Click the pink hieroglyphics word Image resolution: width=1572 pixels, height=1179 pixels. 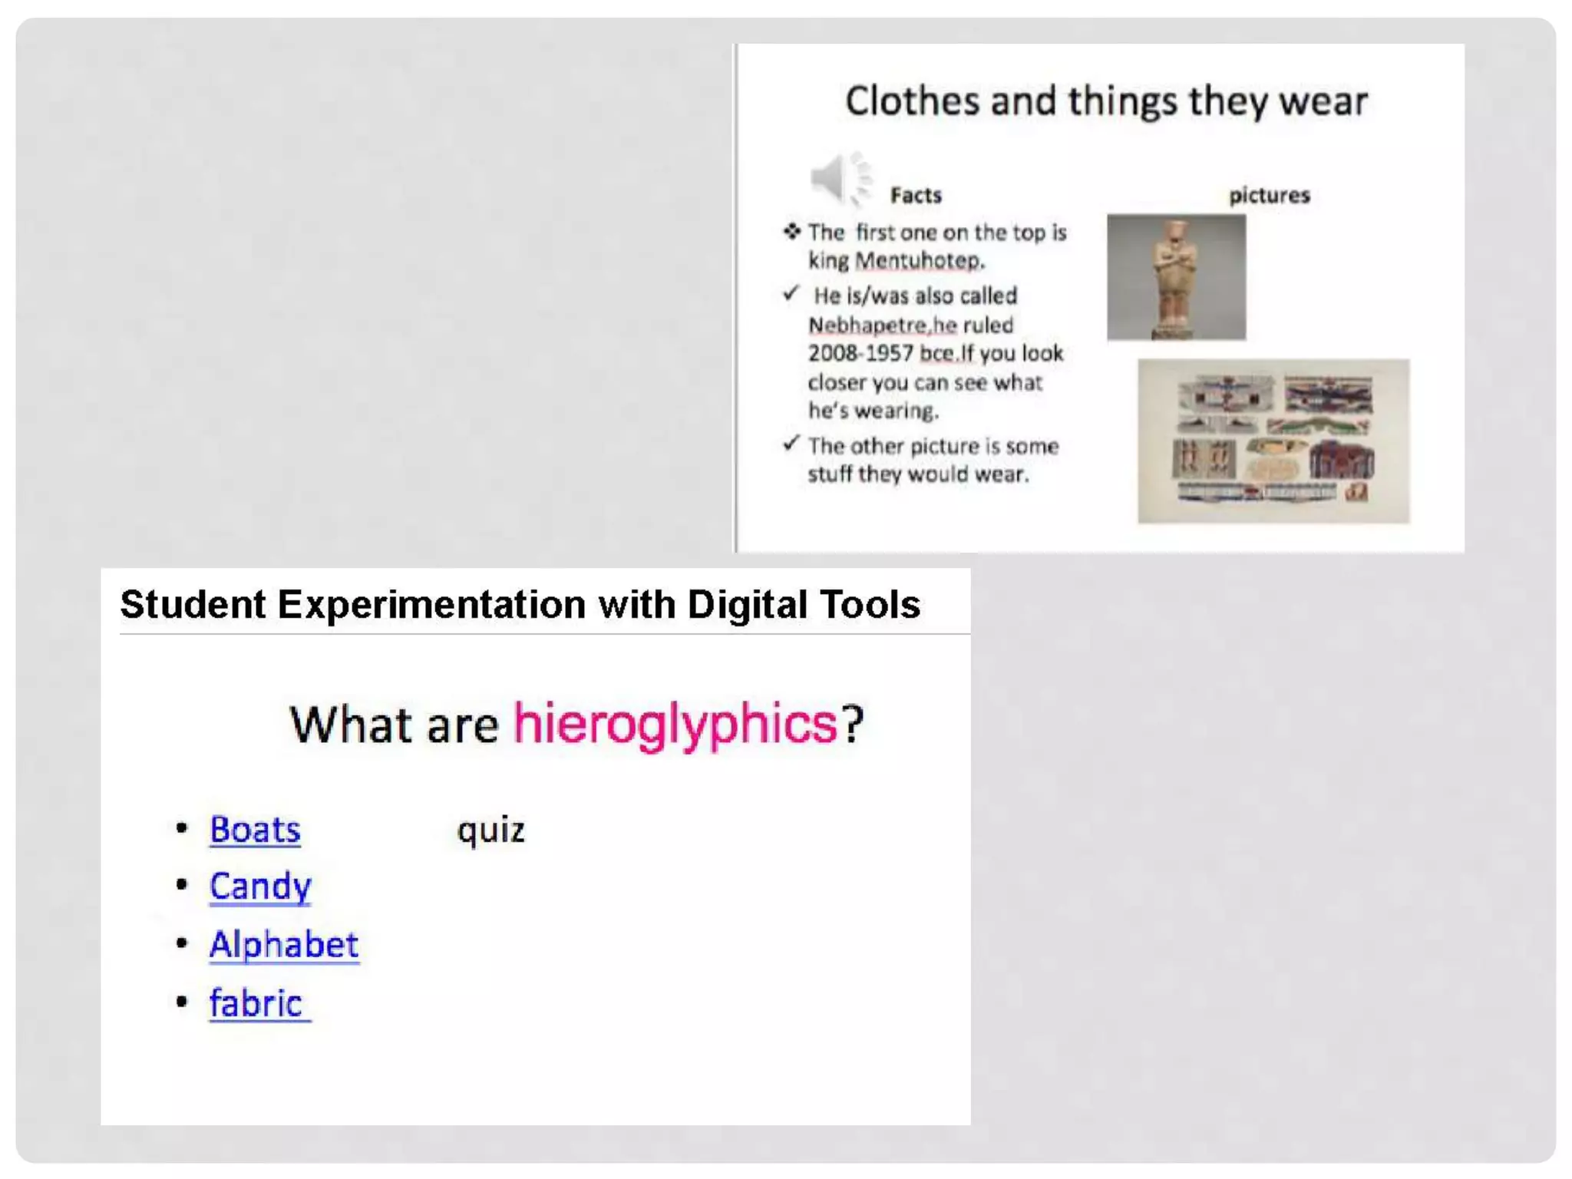click(675, 724)
